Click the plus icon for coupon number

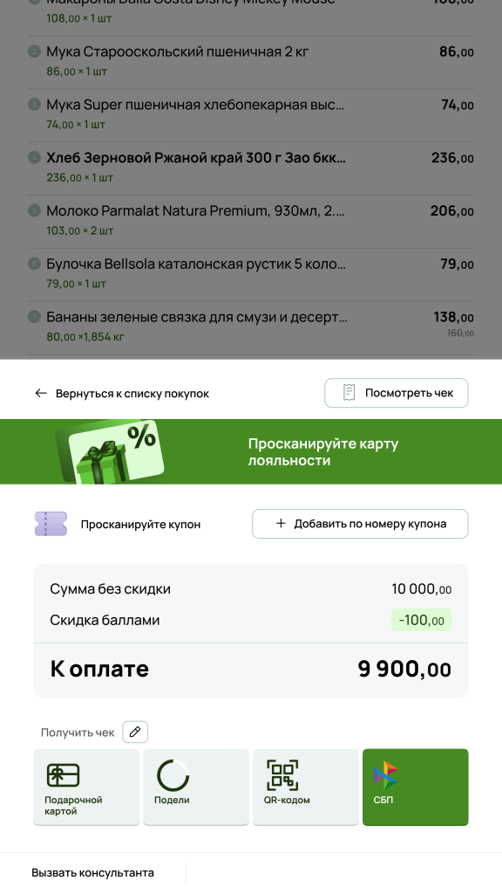coord(281,524)
